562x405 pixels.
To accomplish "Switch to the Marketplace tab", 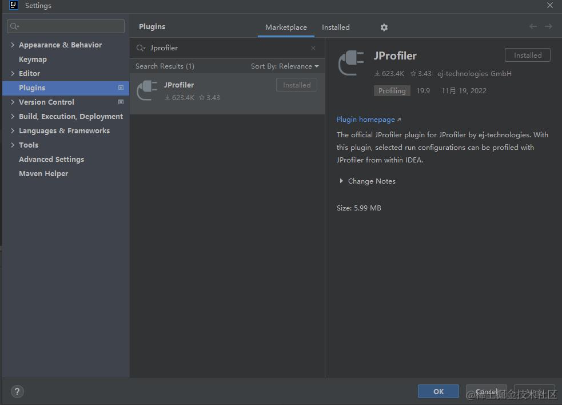I will click(x=286, y=27).
